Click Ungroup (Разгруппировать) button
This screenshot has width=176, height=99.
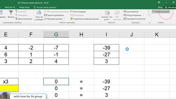coord(132,15)
